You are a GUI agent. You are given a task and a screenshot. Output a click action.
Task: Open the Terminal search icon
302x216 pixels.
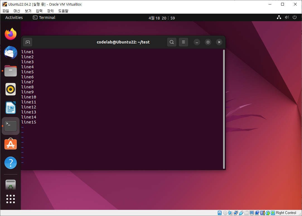tap(171, 42)
